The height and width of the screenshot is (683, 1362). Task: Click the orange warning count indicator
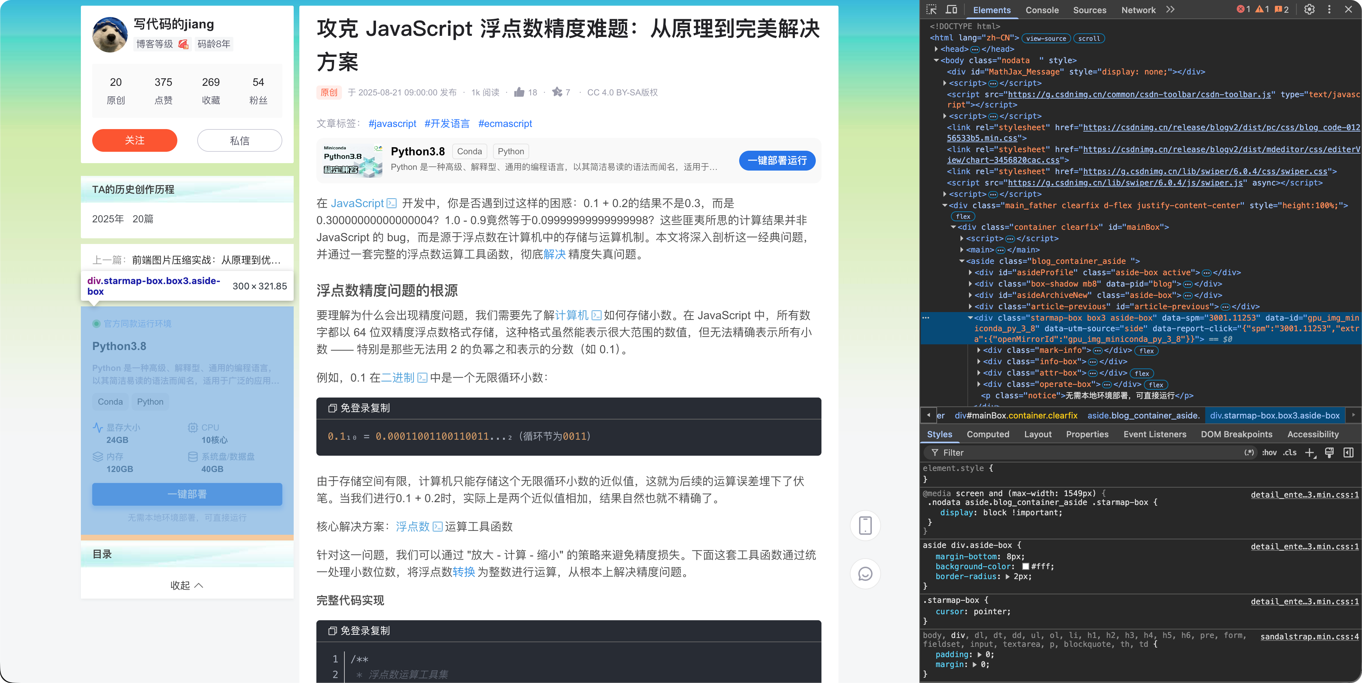pyautogui.click(x=1263, y=10)
